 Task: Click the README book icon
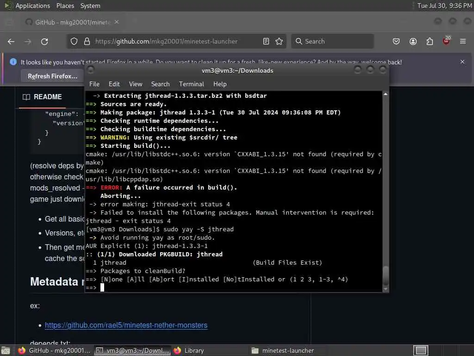click(x=26, y=97)
